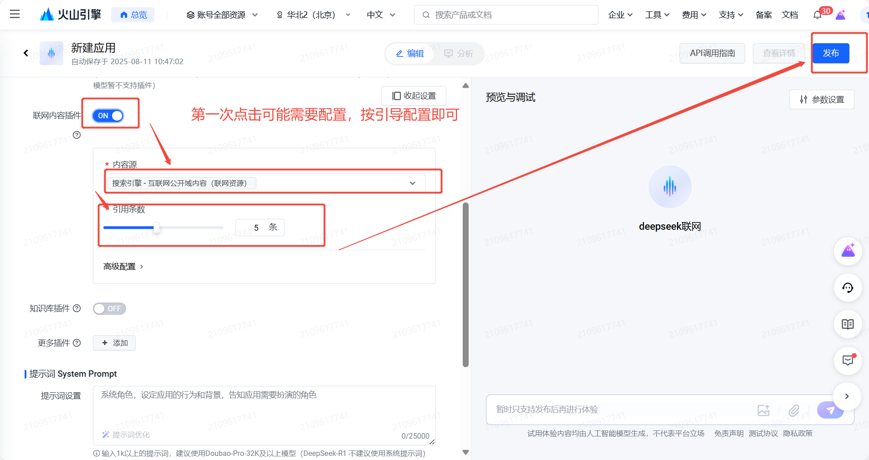Switch to the 编辑 tab
Viewport: 869px width, 460px height.
click(410, 54)
